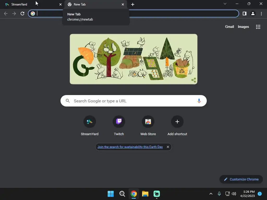This screenshot has width=267, height=200.
Task: Open a new browser tab
Action: click(x=133, y=4)
